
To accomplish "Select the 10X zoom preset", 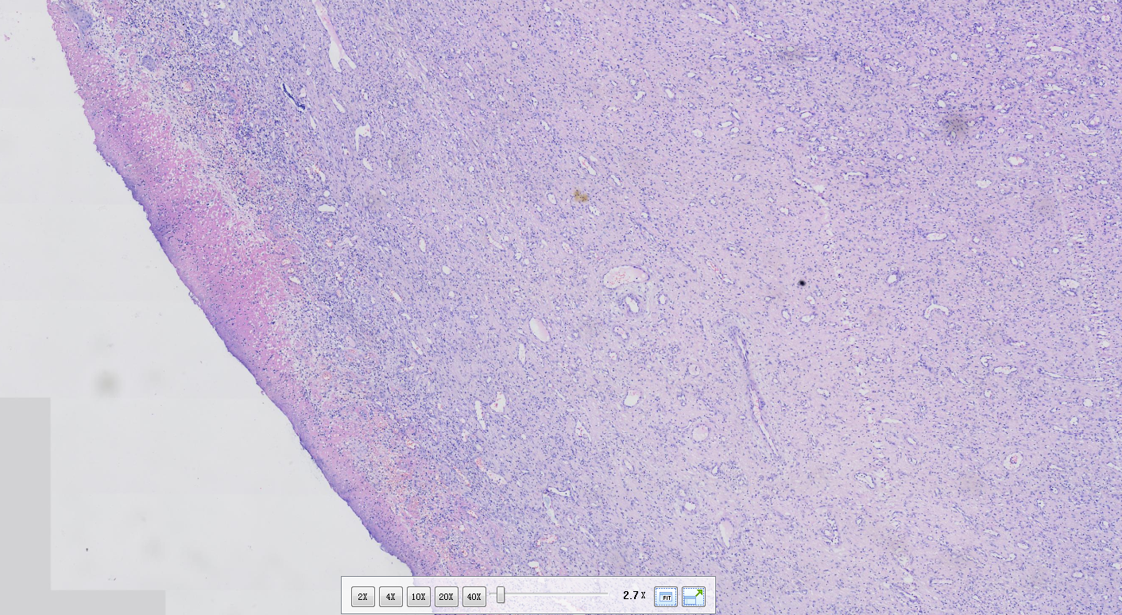I will pyautogui.click(x=418, y=596).
